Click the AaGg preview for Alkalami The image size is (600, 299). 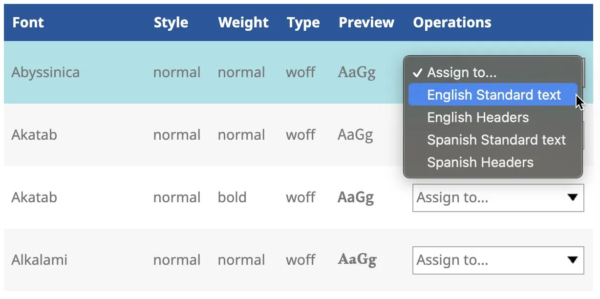[357, 260]
